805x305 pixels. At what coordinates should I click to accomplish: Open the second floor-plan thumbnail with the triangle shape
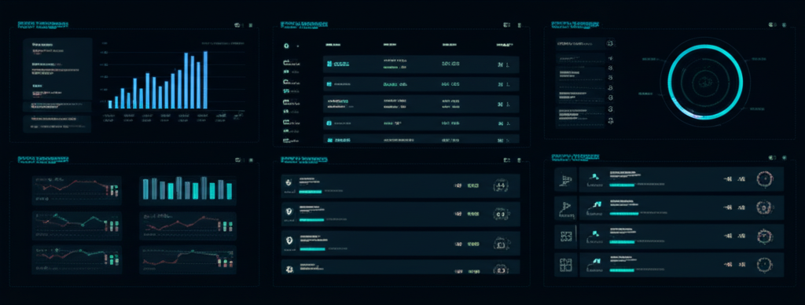566,208
